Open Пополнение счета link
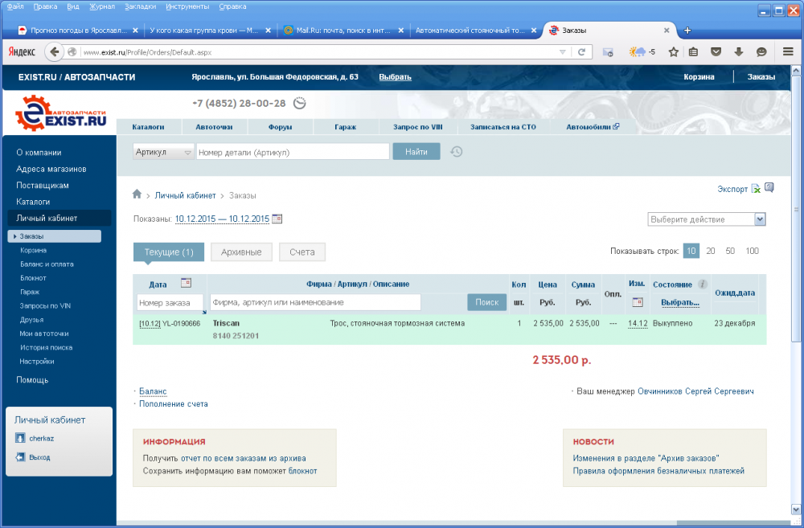This screenshot has width=804, height=528. point(174,404)
